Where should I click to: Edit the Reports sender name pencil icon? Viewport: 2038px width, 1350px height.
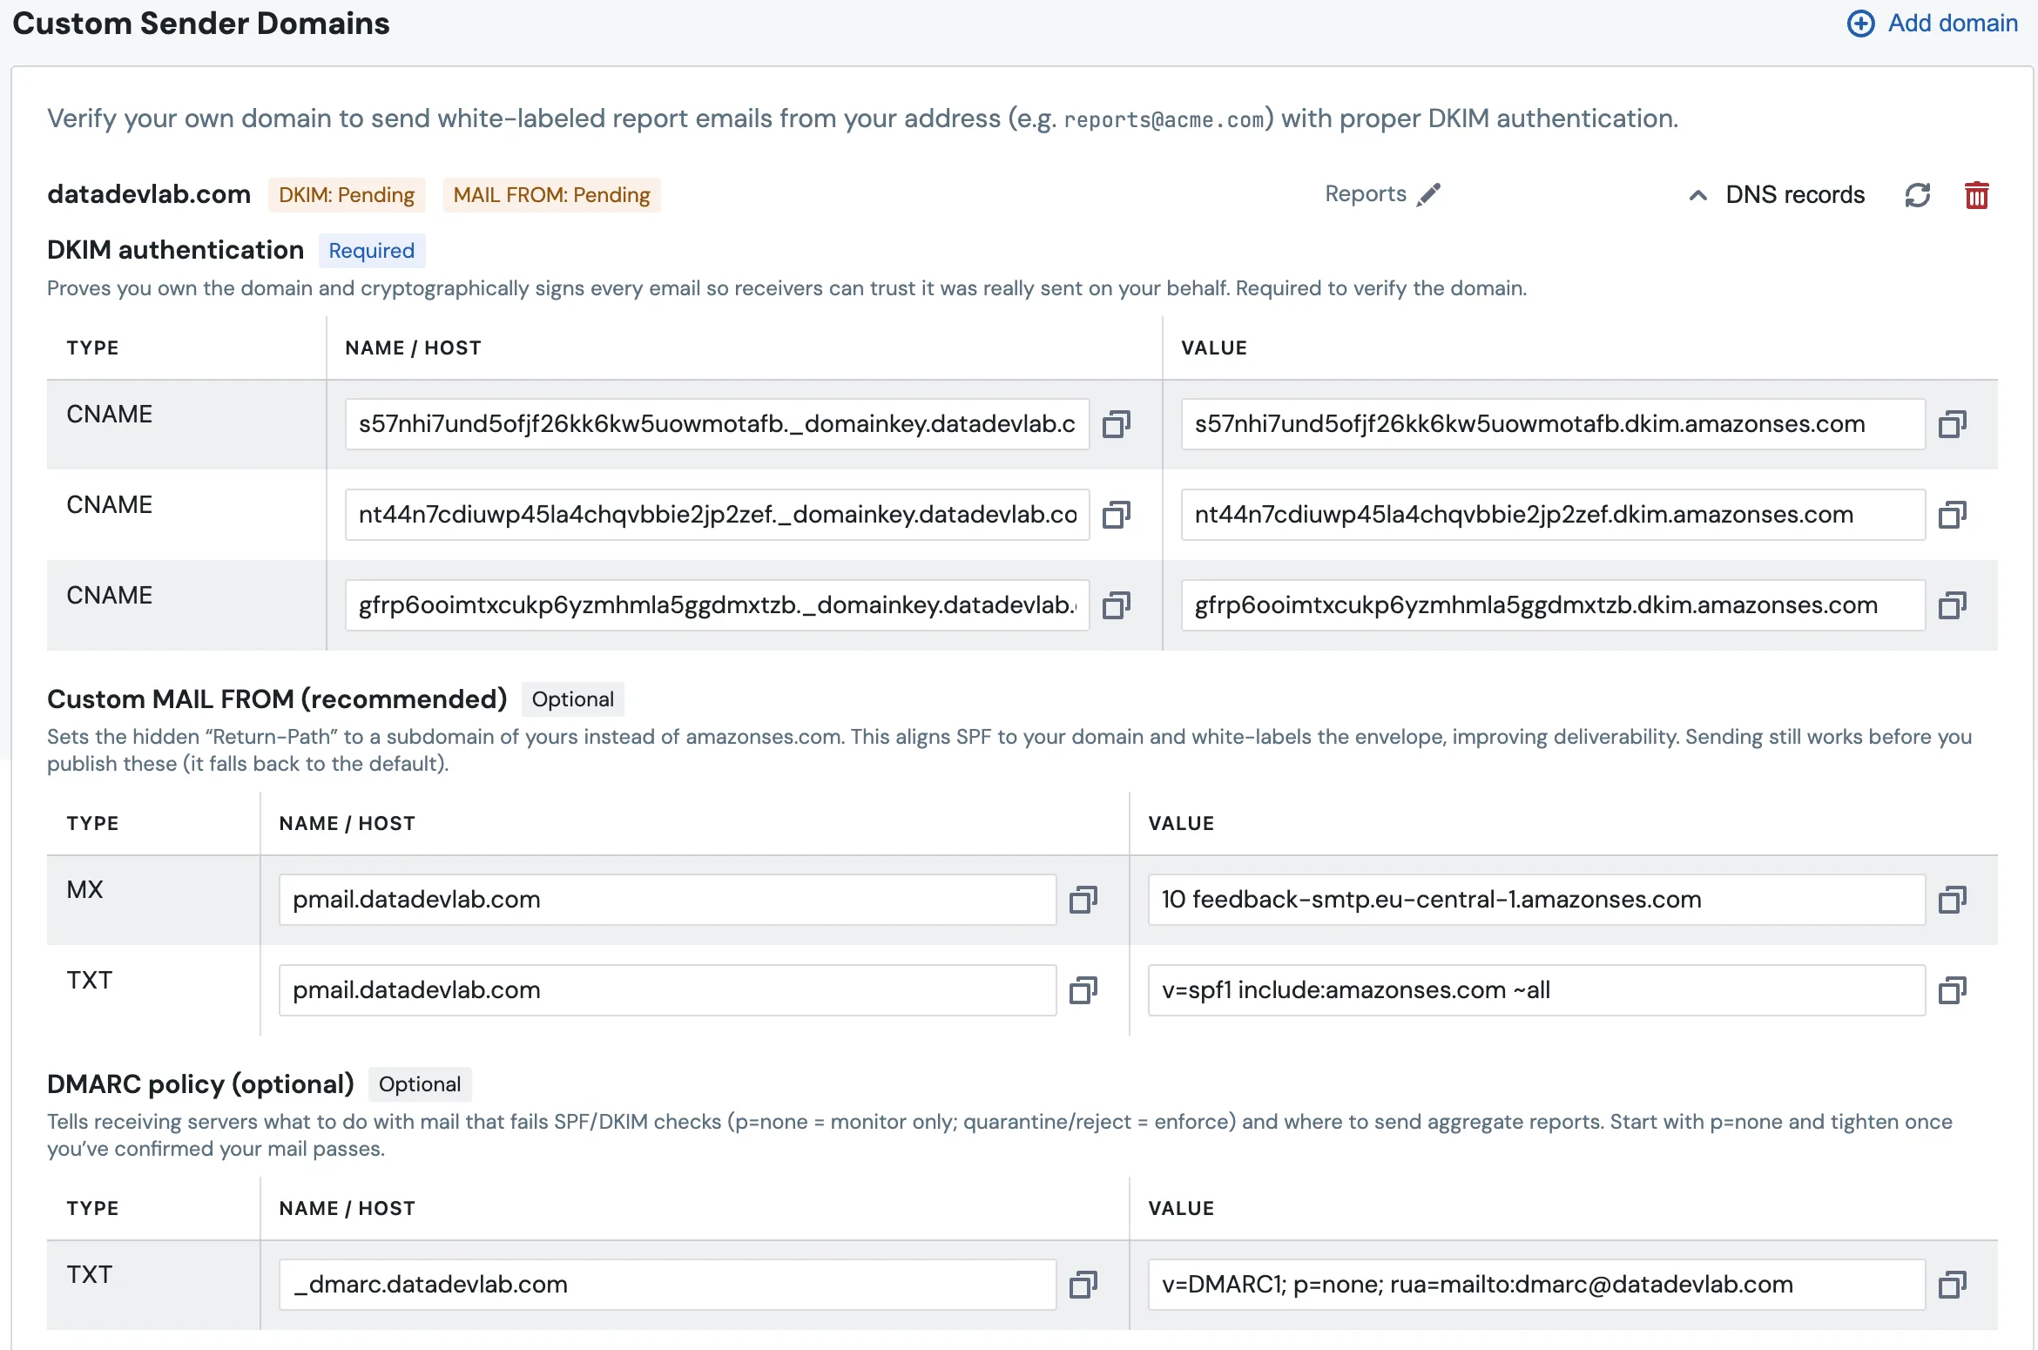(1428, 194)
